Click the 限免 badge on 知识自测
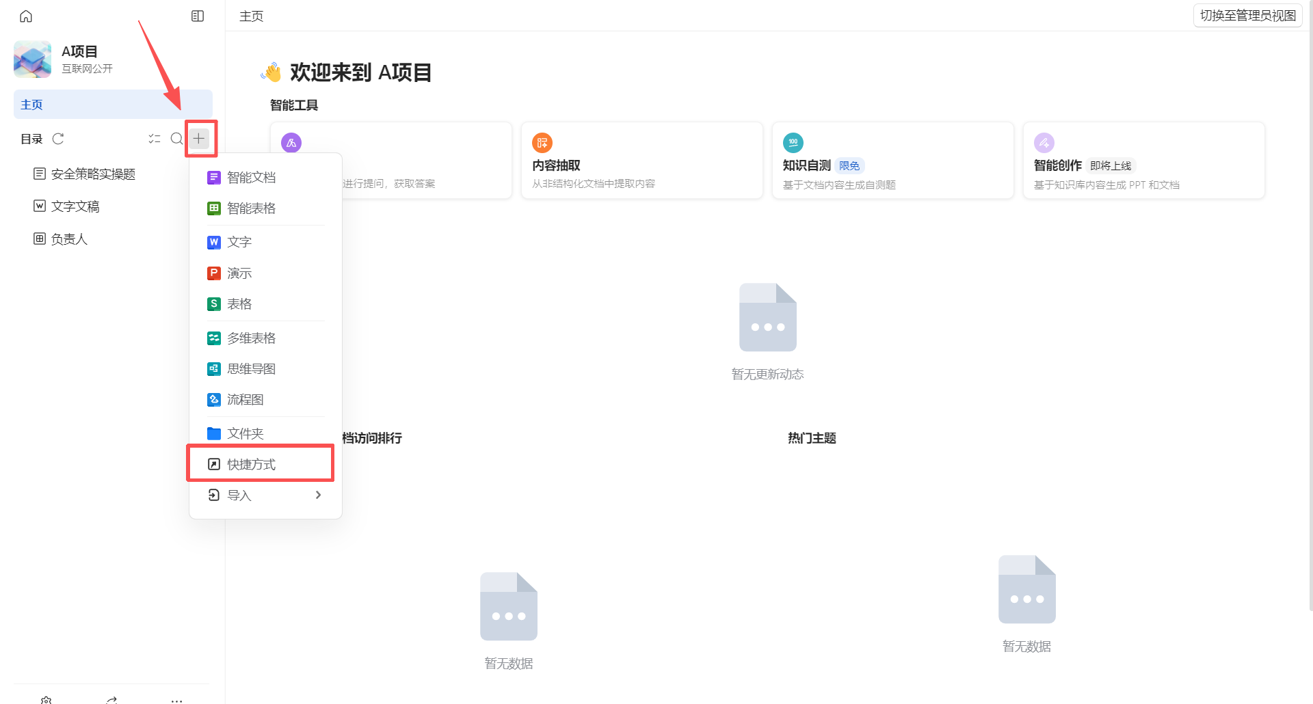 849,166
